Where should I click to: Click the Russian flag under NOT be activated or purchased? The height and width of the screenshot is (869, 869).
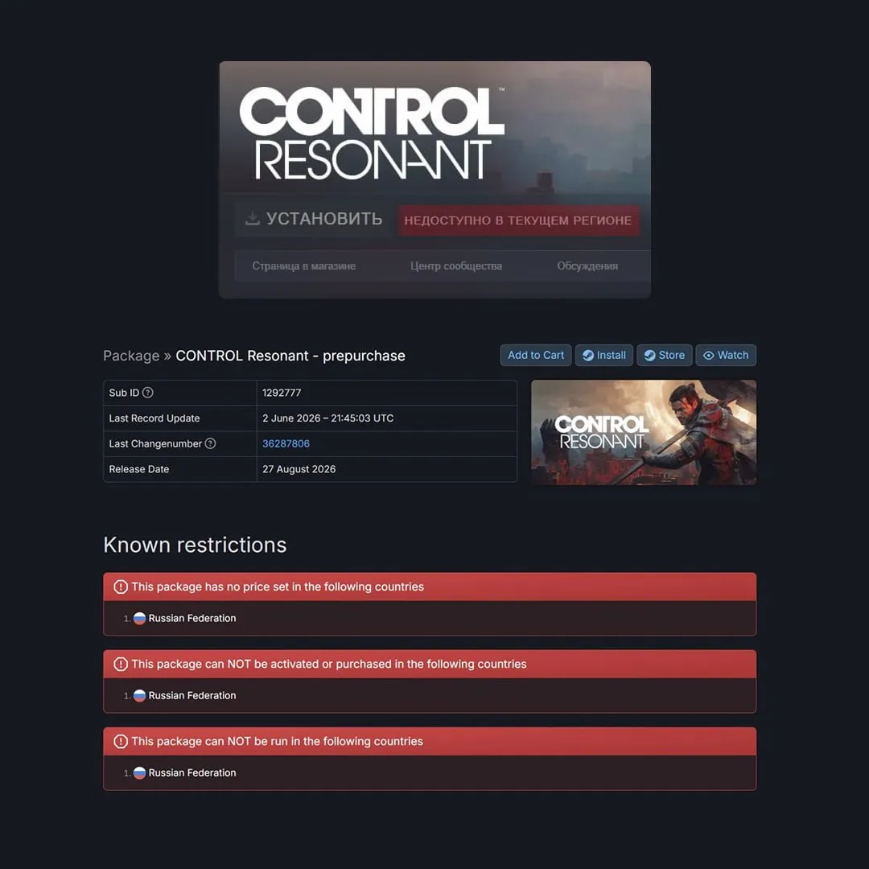click(140, 695)
